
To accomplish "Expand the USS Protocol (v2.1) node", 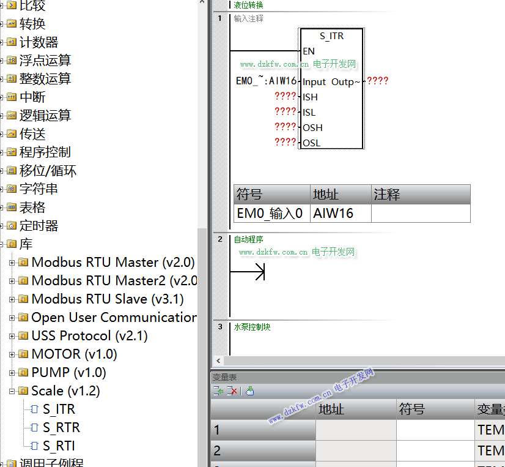I will click(12, 336).
